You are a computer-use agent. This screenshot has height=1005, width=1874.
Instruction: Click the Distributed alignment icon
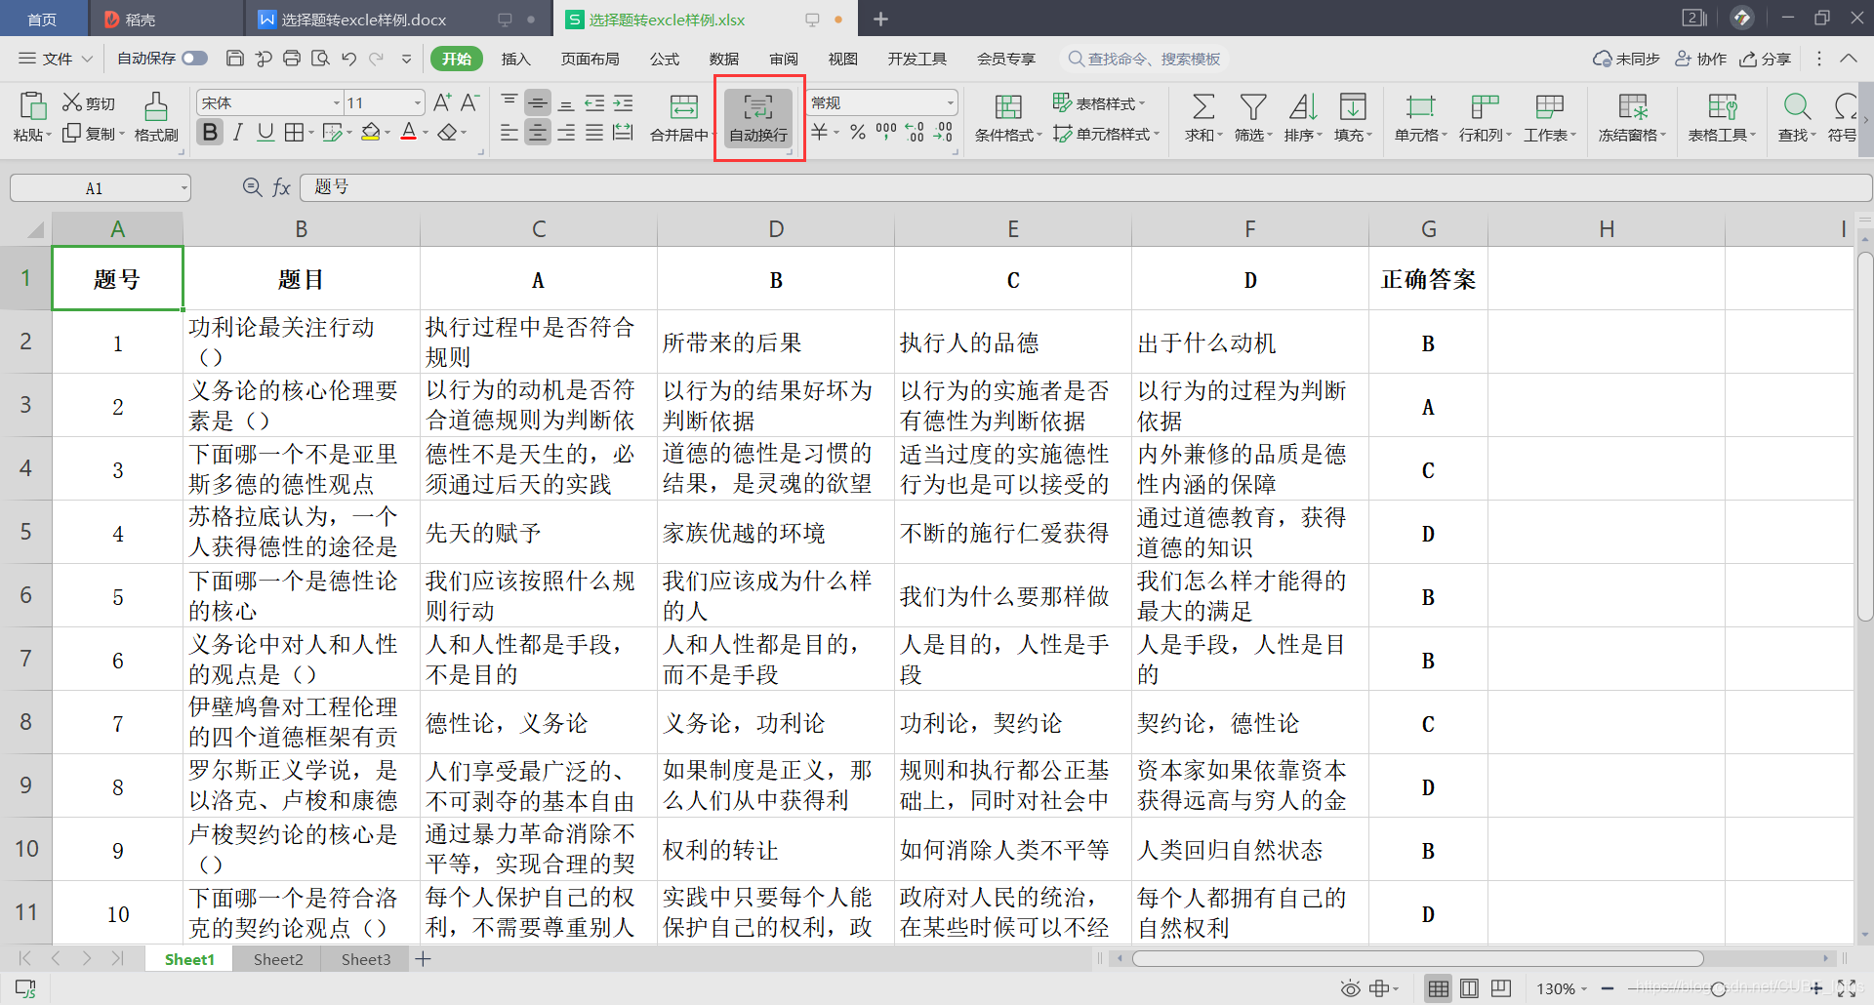(623, 132)
